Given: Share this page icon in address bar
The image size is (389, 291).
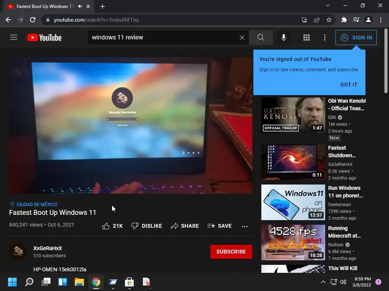Looking at the screenshot, I should [x=317, y=20].
